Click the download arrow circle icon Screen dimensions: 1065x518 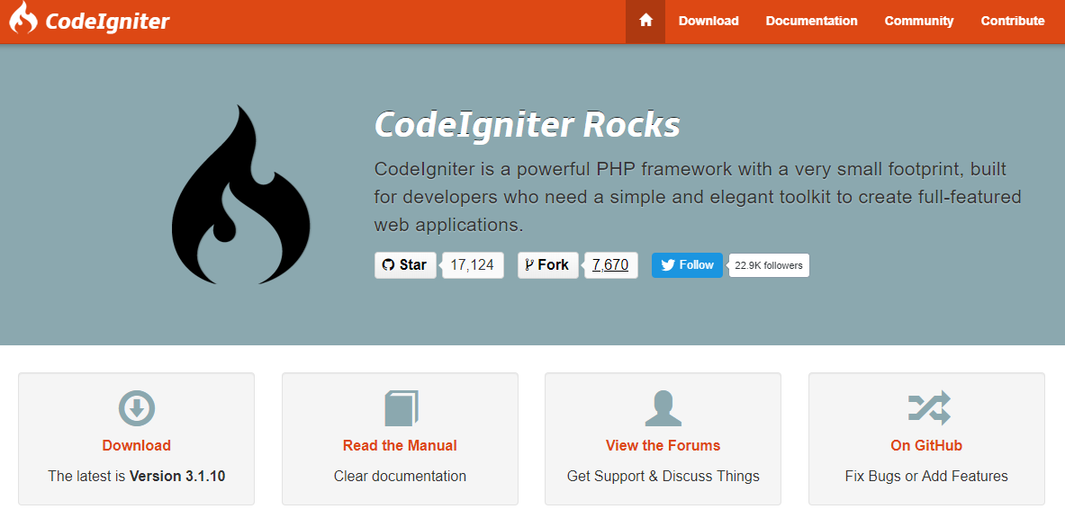tap(137, 408)
